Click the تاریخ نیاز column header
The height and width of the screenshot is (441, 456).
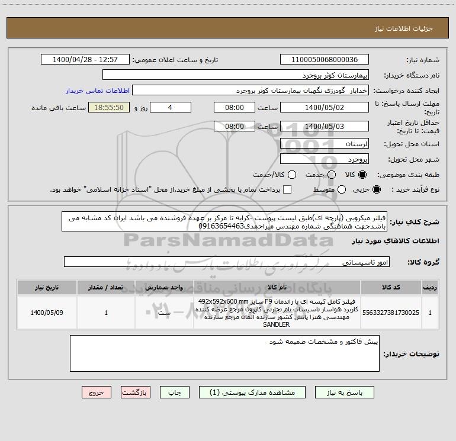click(47, 287)
